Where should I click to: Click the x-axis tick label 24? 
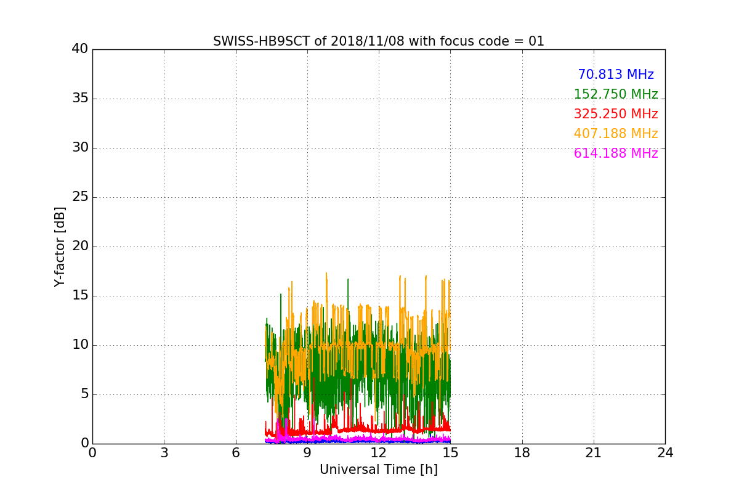point(665,453)
